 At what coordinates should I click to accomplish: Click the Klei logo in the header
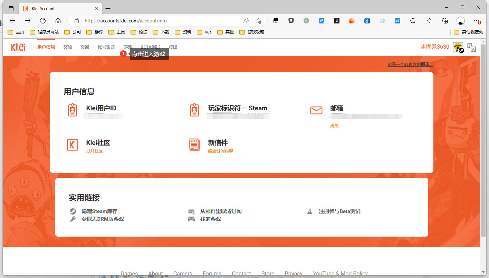pyautogui.click(x=18, y=47)
